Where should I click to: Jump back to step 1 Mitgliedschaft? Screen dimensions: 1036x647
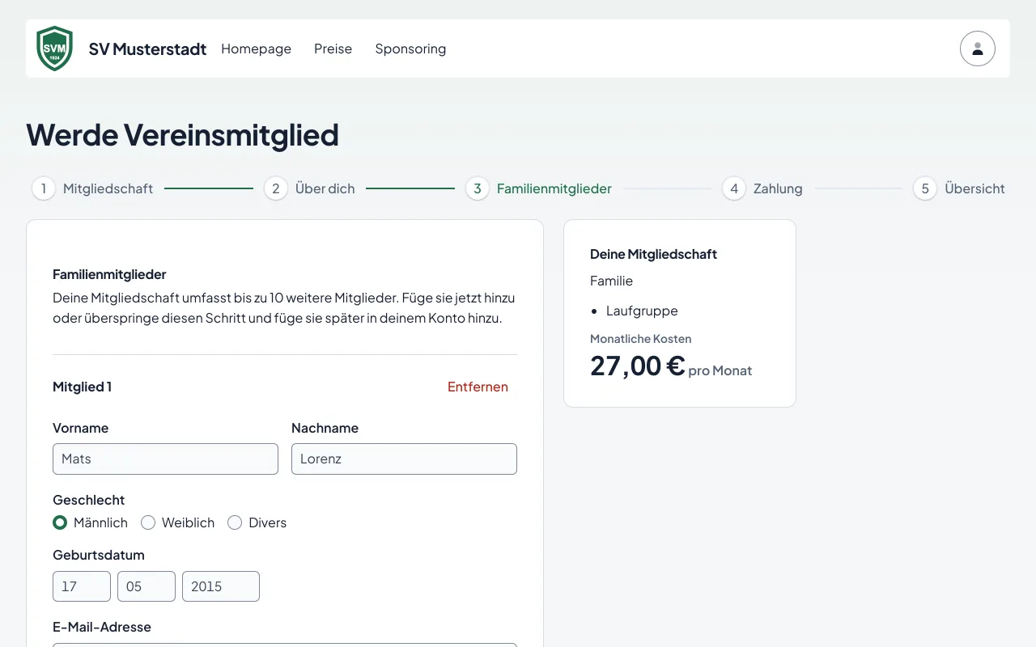92,188
